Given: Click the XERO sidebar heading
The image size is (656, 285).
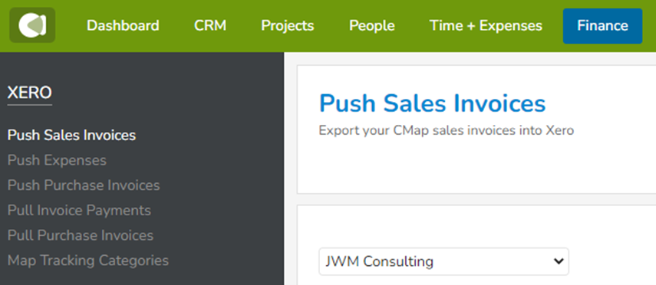Looking at the screenshot, I should click(x=30, y=93).
